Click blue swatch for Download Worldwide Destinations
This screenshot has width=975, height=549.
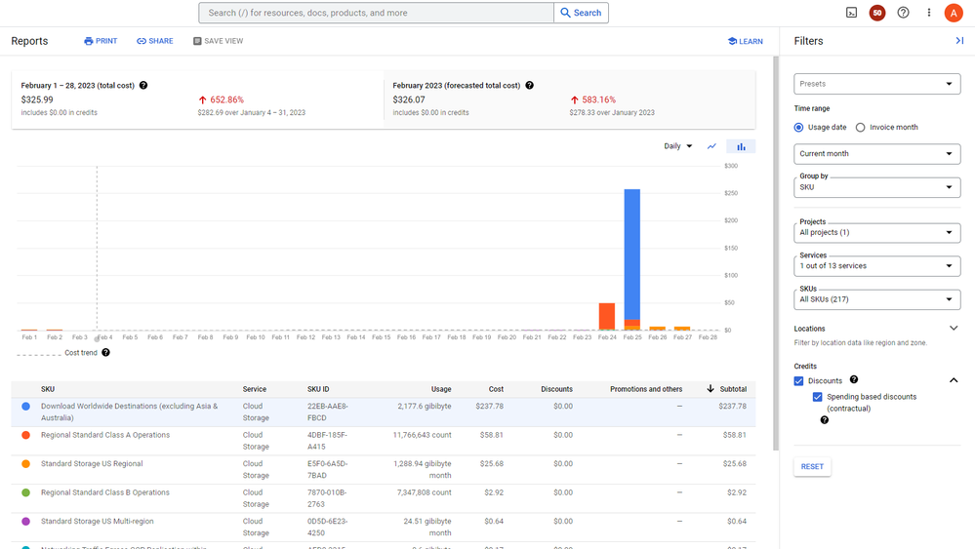pos(25,407)
